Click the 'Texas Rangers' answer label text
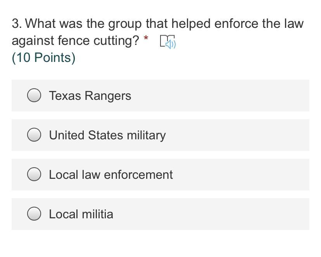 tap(90, 96)
